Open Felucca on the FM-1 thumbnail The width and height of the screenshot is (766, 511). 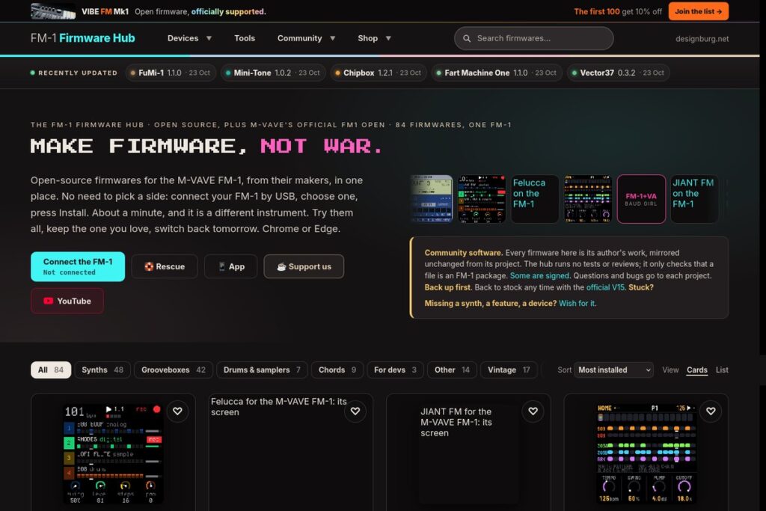point(534,199)
